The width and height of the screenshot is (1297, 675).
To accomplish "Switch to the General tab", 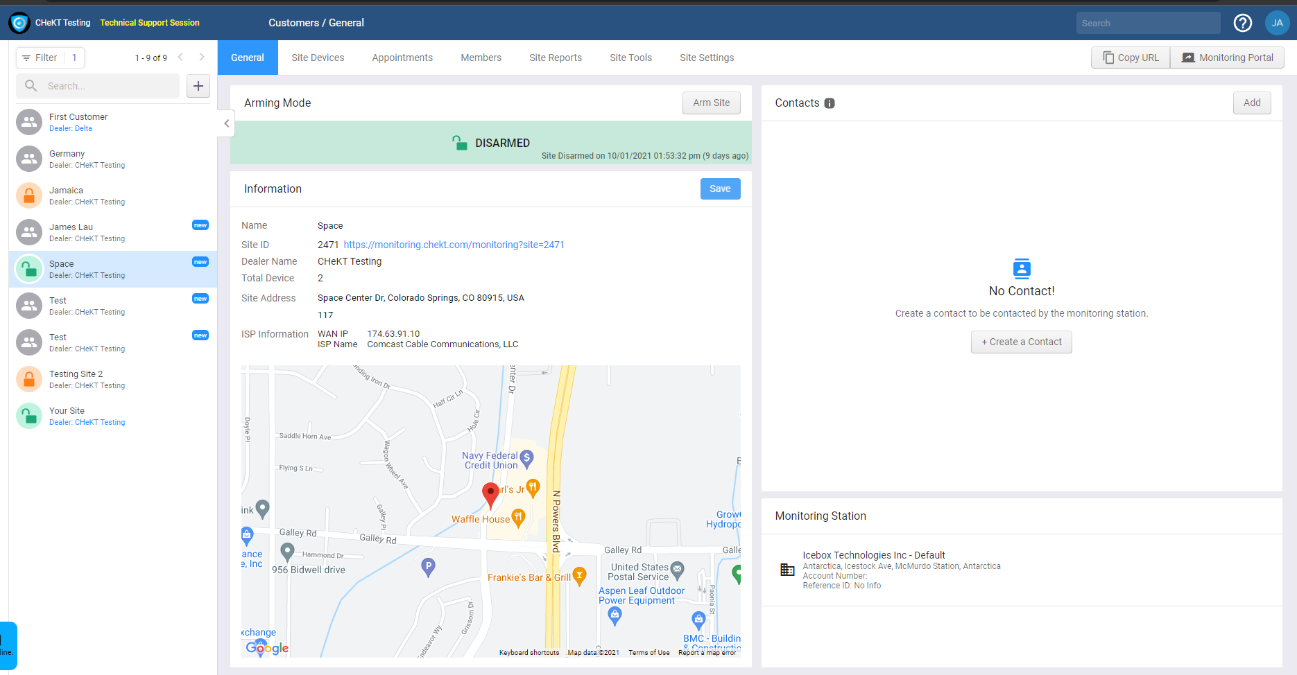I will (x=248, y=58).
